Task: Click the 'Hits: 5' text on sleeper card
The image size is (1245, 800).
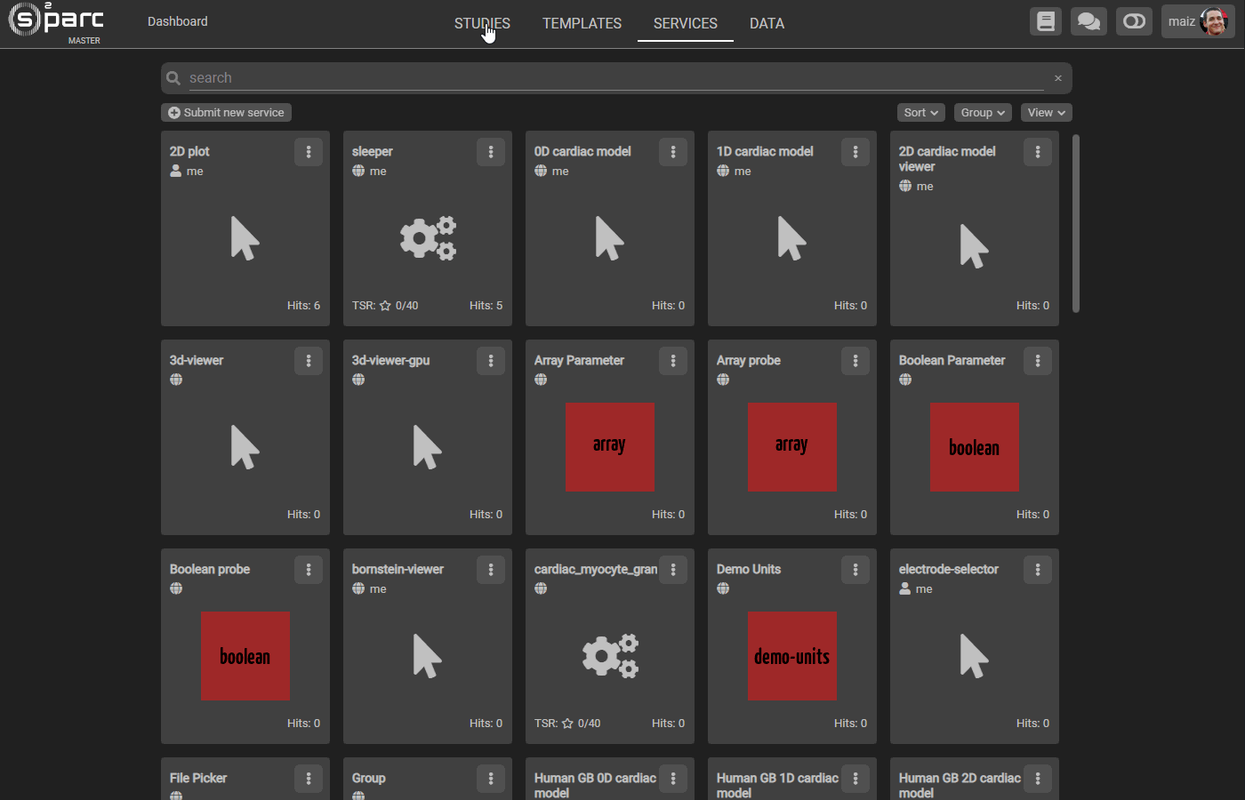Action: coord(486,306)
